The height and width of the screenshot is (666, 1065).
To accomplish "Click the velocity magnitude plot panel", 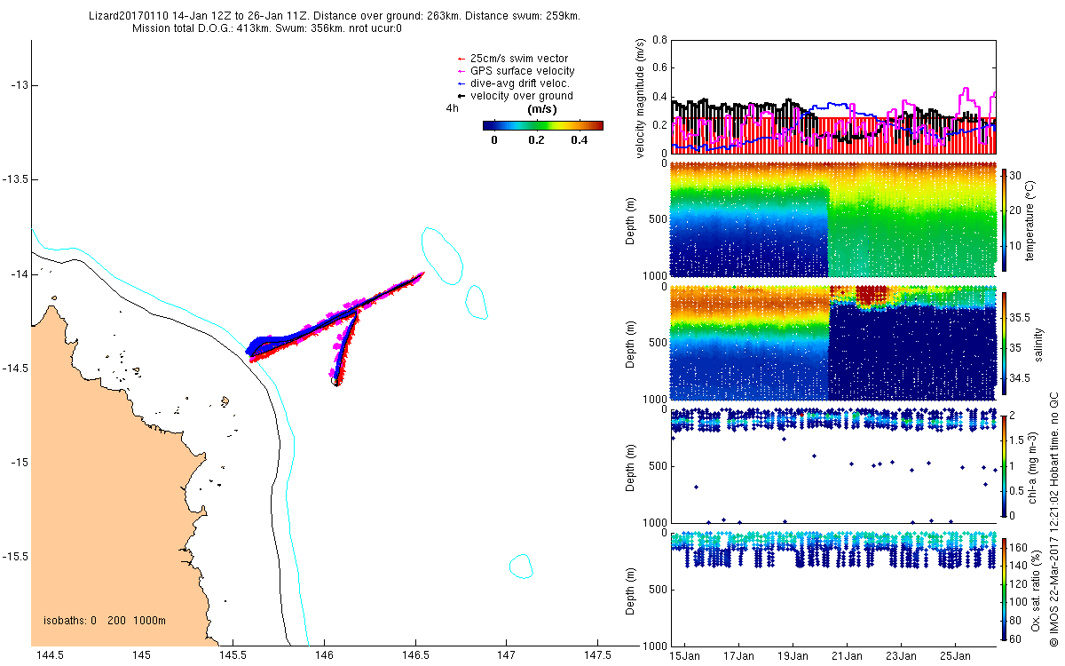I will point(834,96).
